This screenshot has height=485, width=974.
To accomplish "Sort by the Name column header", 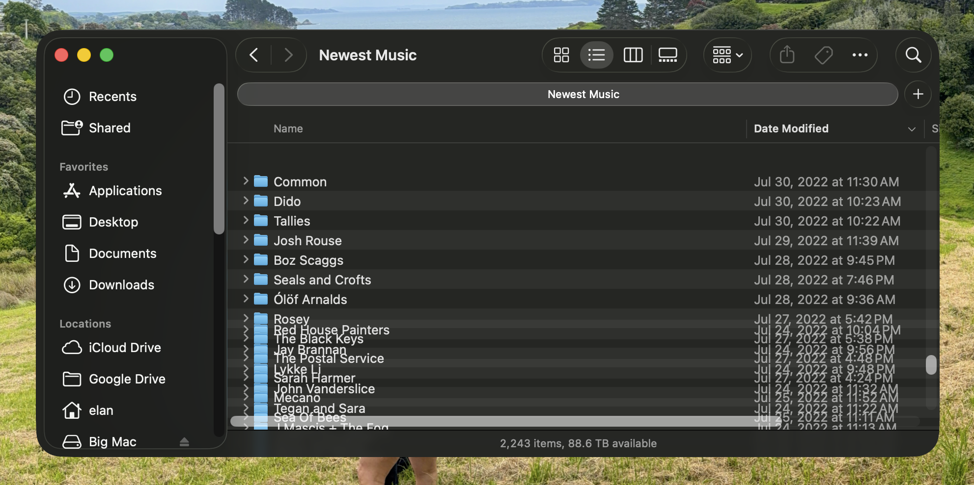I will (288, 128).
